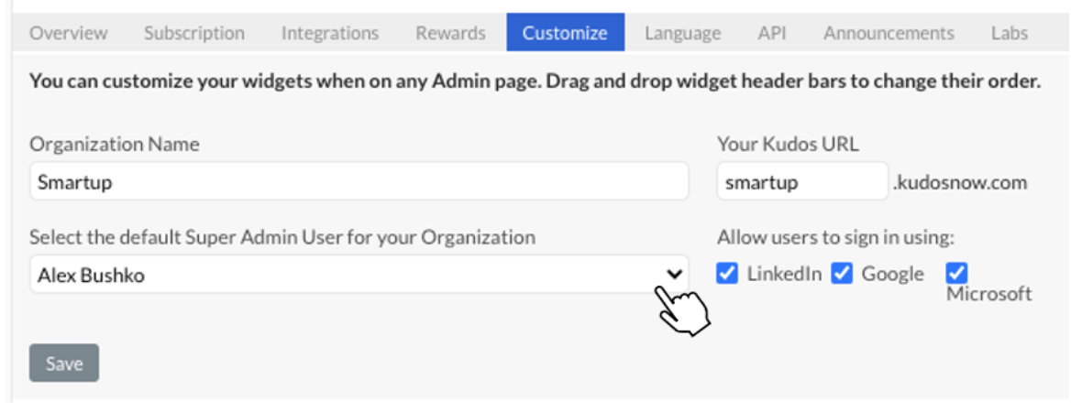Click the Microsoft checkbox label text
The width and height of the screenshot is (1082, 412).
(988, 294)
